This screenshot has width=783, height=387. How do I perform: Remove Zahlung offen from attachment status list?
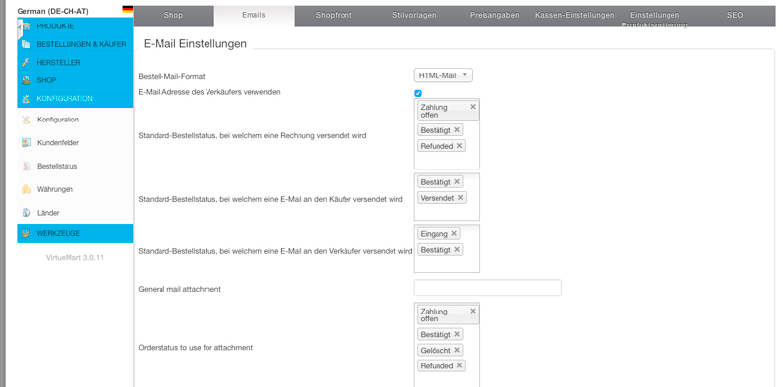[473, 311]
